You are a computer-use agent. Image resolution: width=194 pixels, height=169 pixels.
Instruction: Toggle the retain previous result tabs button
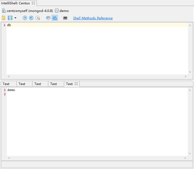pyautogui.click(x=55, y=18)
